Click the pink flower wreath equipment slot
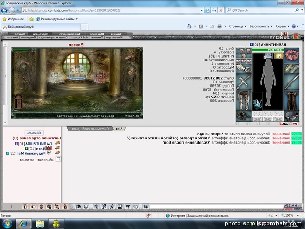Viewport: 305px width, 229px height. point(292,55)
